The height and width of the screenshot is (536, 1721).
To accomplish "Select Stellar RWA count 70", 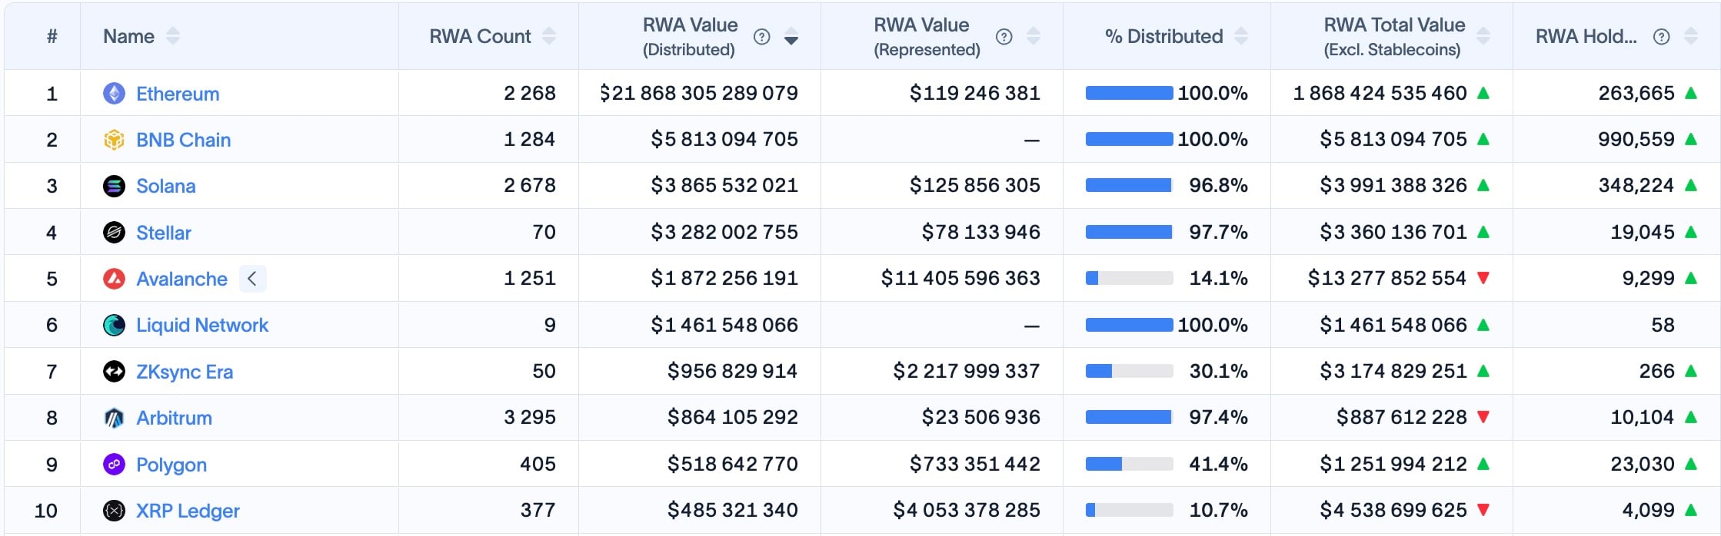I will coord(544,232).
